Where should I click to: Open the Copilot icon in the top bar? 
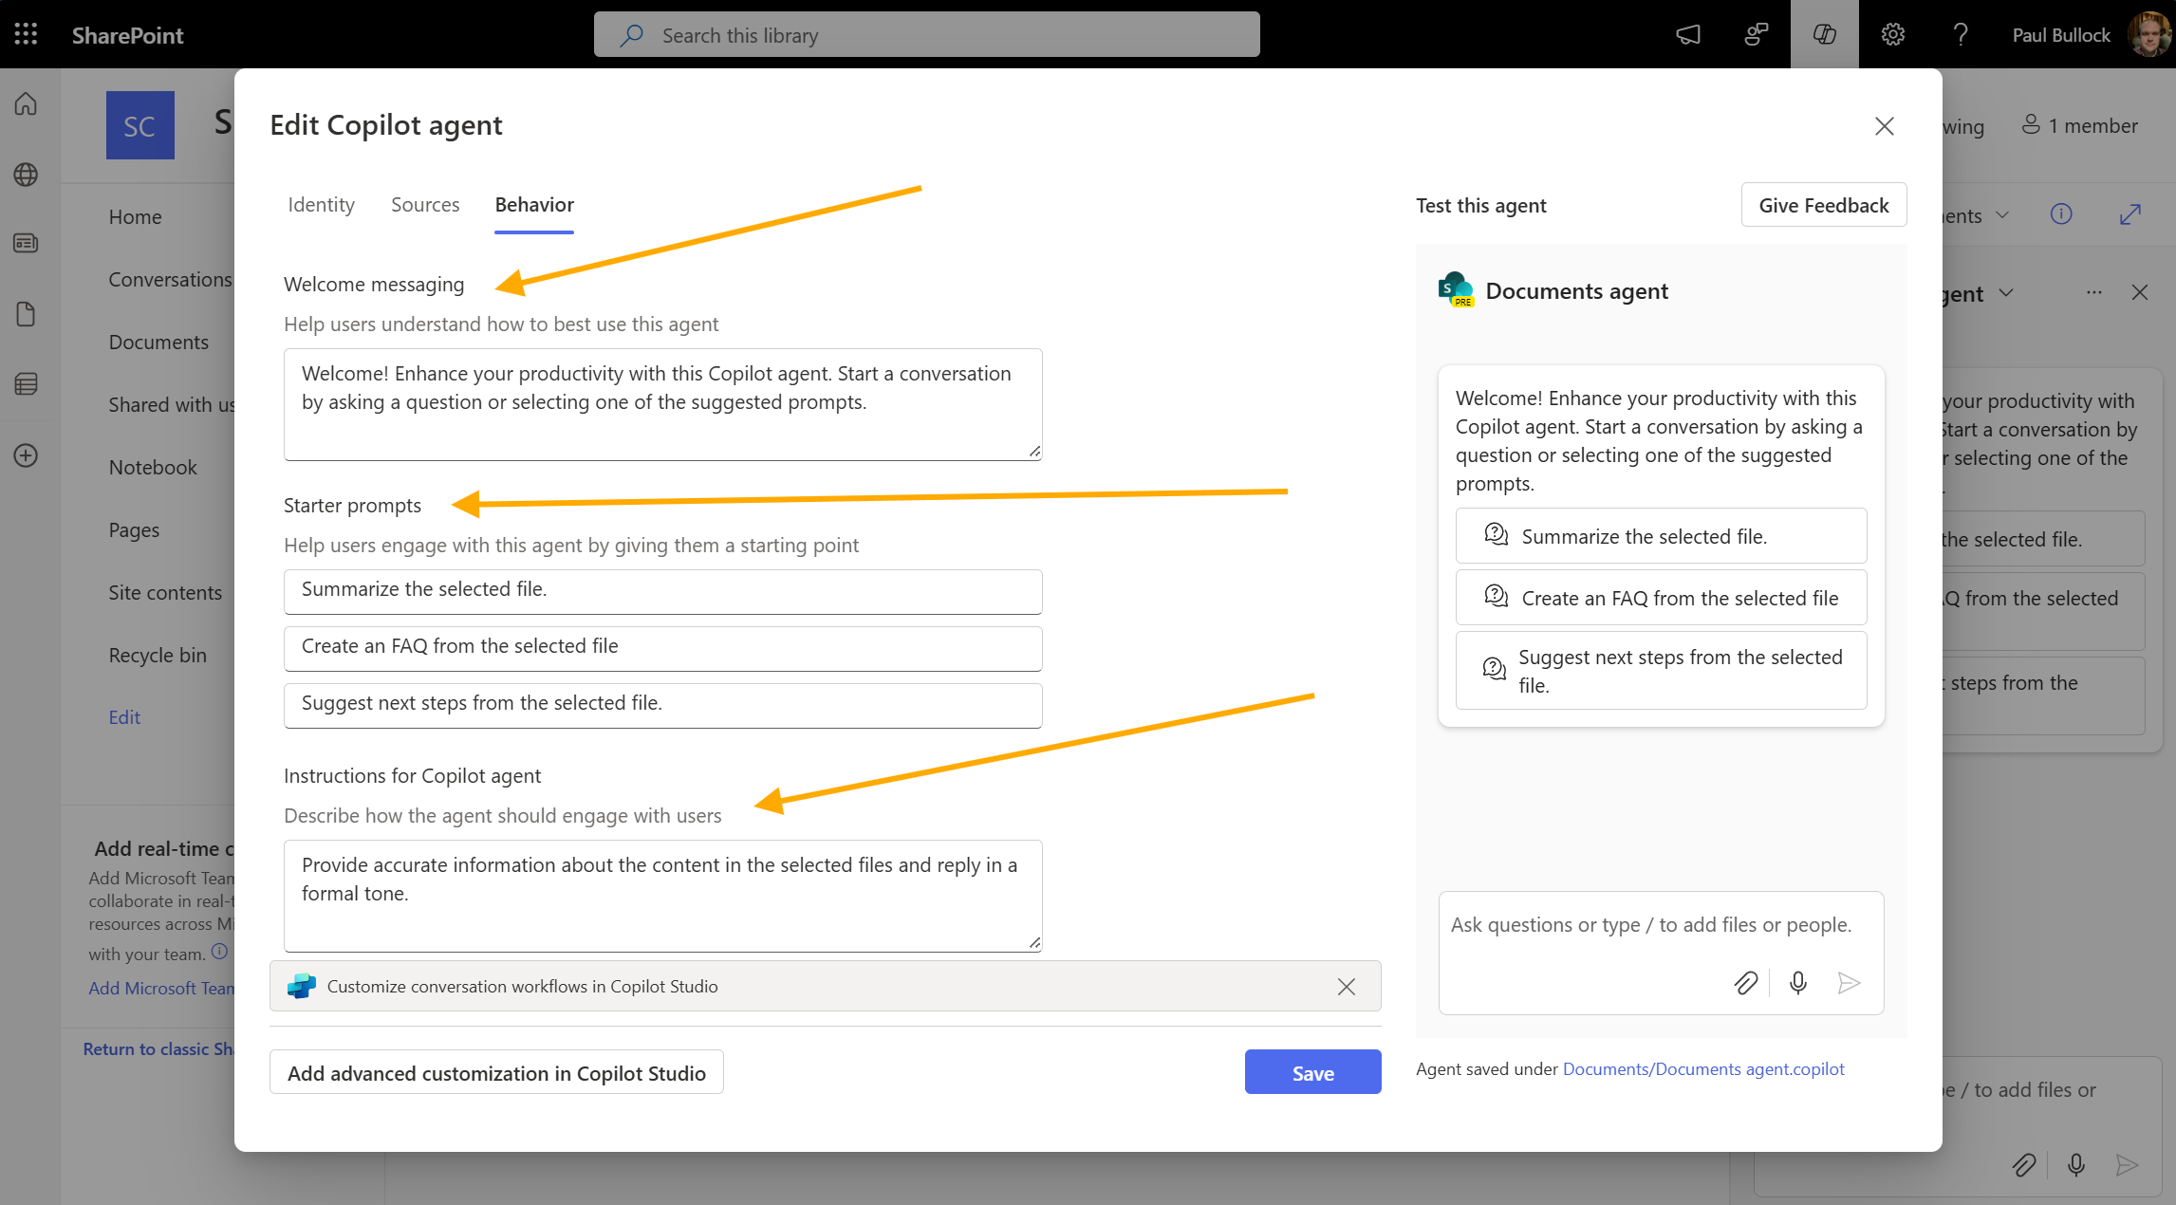[1823, 34]
